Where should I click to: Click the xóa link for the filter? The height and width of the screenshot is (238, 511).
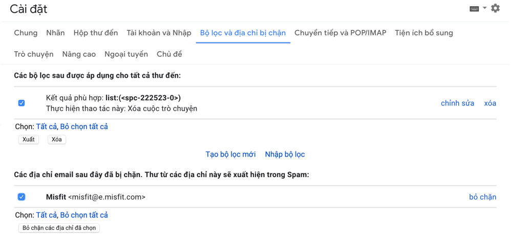[490, 103]
